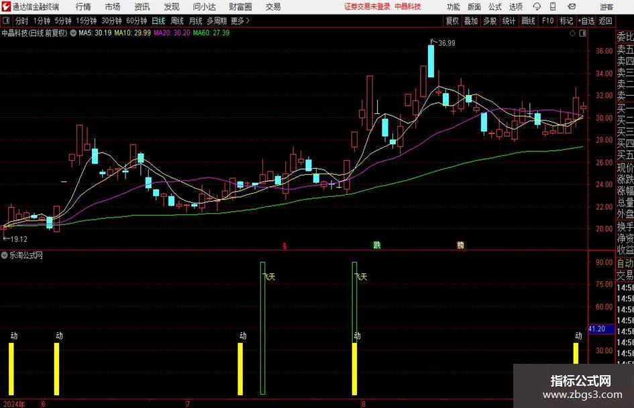Click the 游客 user label
Viewport: 634px width, 408px height.
coord(606,7)
